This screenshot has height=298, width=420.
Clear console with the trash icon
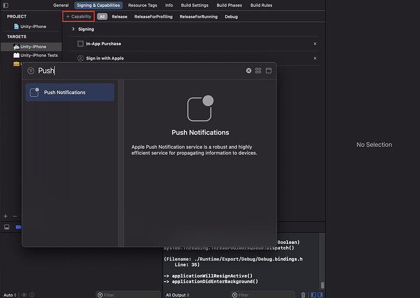[x=303, y=295]
